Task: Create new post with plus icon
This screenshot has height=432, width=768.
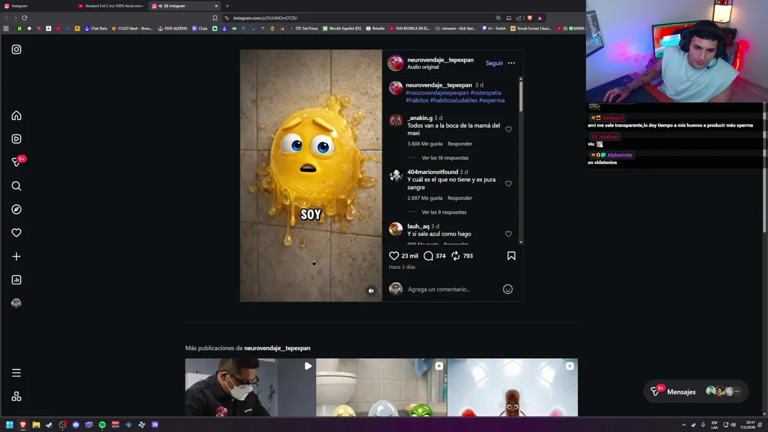Action: pyautogui.click(x=16, y=256)
